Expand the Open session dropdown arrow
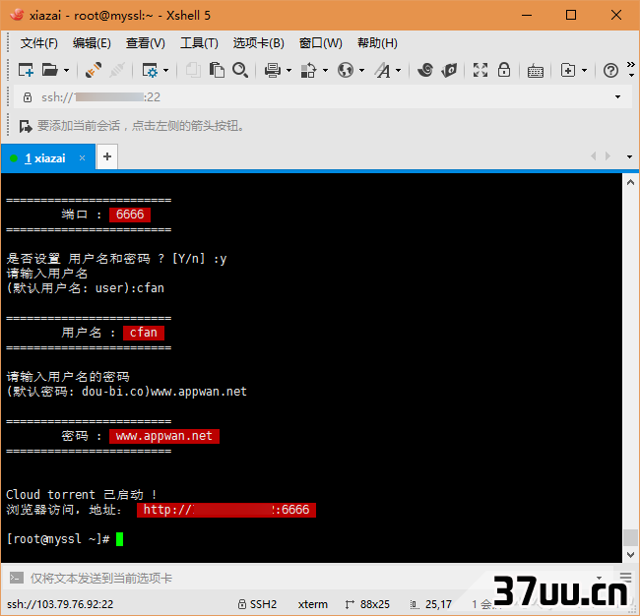Screen dimensions: 640x616 pyautogui.click(x=67, y=71)
